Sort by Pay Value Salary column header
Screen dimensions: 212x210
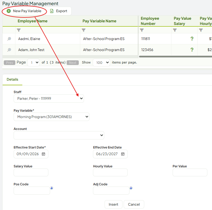tap(182, 21)
